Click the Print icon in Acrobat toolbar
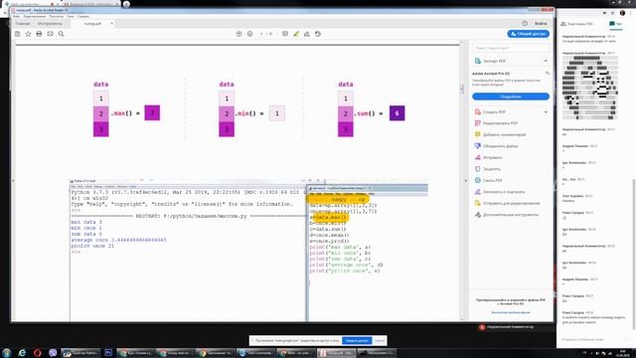636x358 pixels. click(x=39, y=34)
